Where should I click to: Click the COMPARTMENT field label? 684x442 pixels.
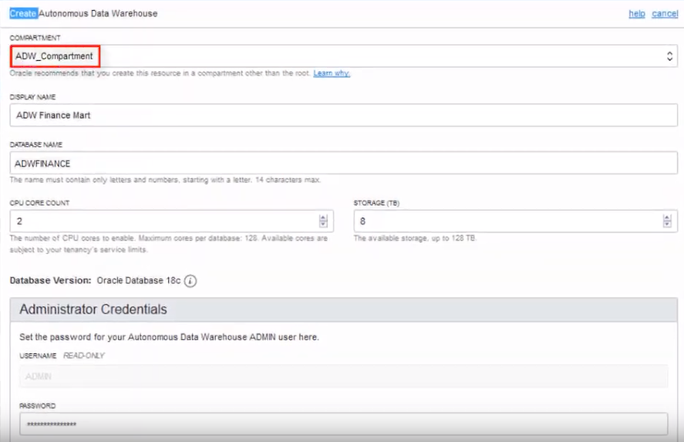coord(35,38)
